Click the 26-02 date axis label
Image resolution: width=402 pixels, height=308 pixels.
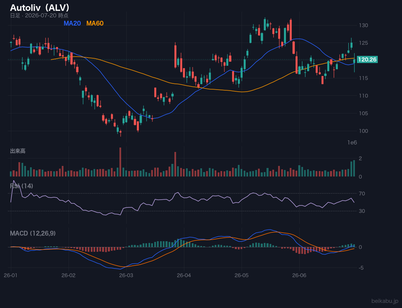(x=69, y=276)
